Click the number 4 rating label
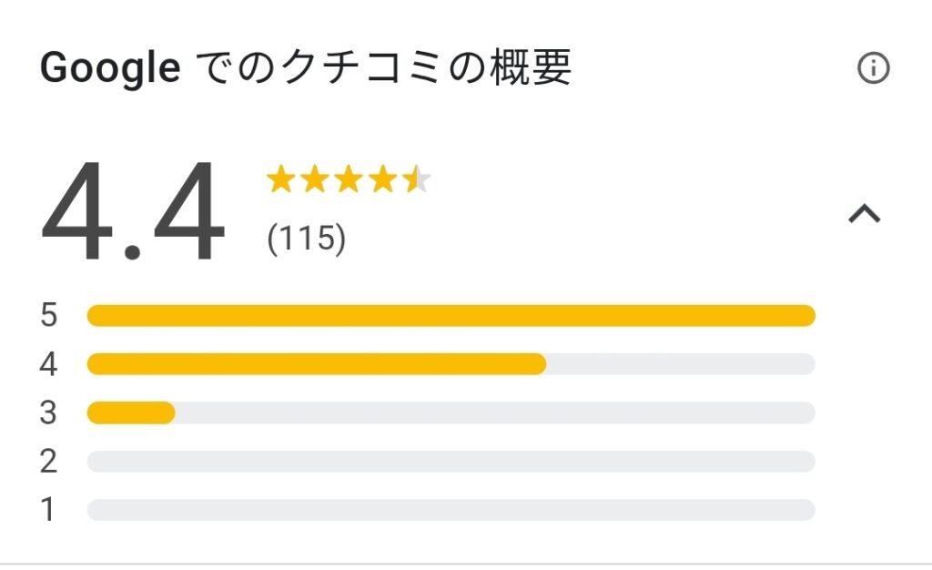Image resolution: width=932 pixels, height=570 pixels. point(49,363)
